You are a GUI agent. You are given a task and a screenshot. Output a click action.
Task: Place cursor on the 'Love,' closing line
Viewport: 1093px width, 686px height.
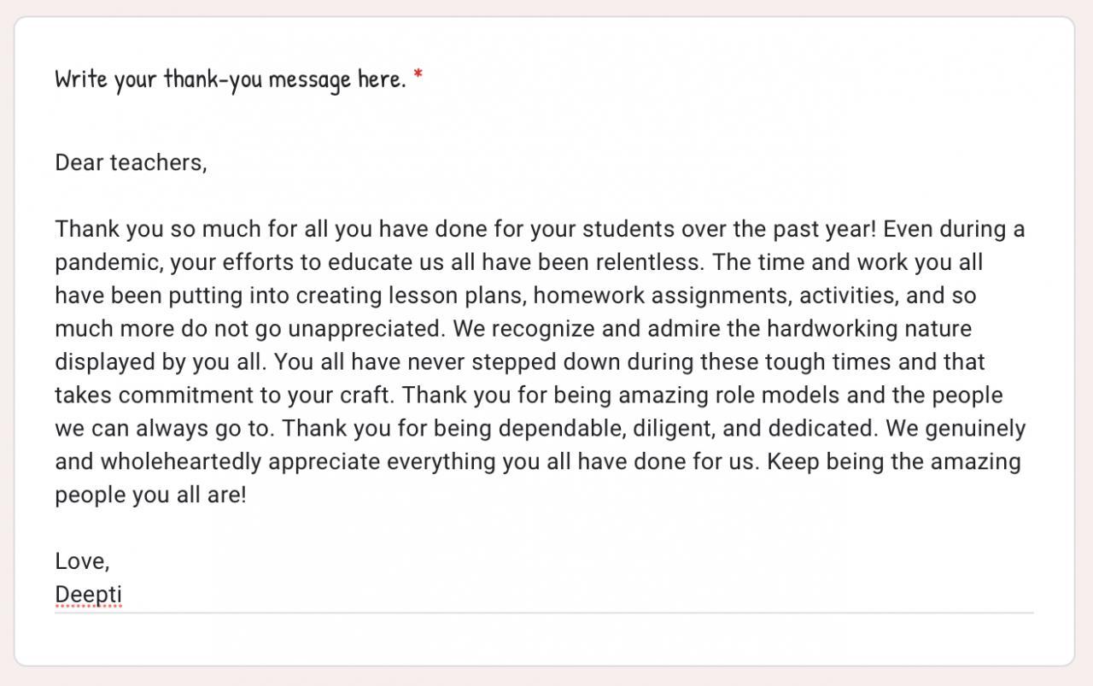[x=82, y=561]
